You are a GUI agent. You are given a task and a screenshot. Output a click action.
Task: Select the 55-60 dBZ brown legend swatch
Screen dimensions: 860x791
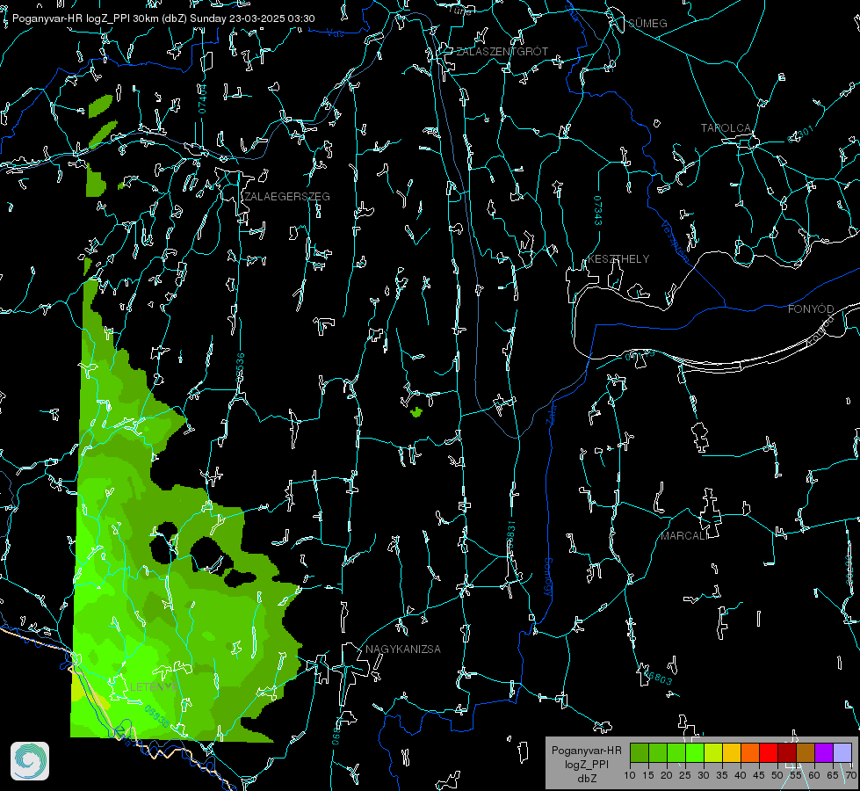pyautogui.click(x=806, y=752)
